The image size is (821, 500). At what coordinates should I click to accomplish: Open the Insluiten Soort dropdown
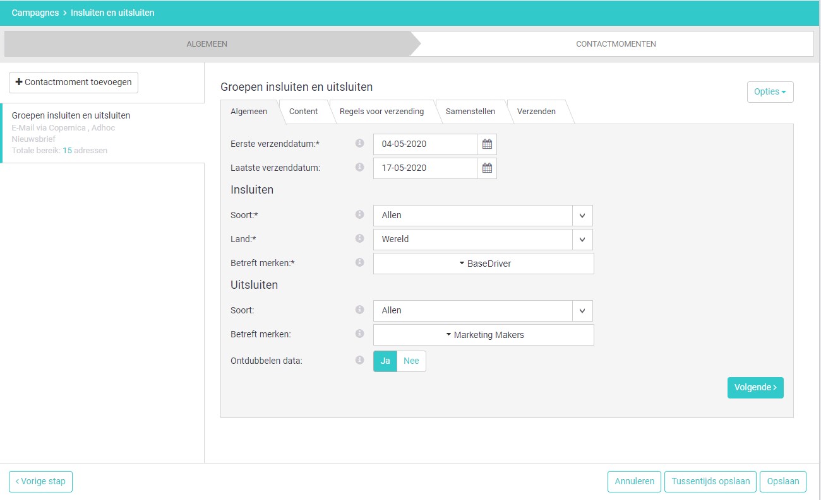(482, 216)
